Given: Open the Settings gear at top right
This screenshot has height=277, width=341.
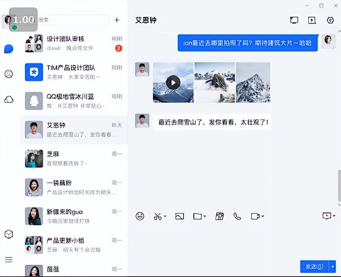Looking at the screenshot, I should [x=330, y=20].
